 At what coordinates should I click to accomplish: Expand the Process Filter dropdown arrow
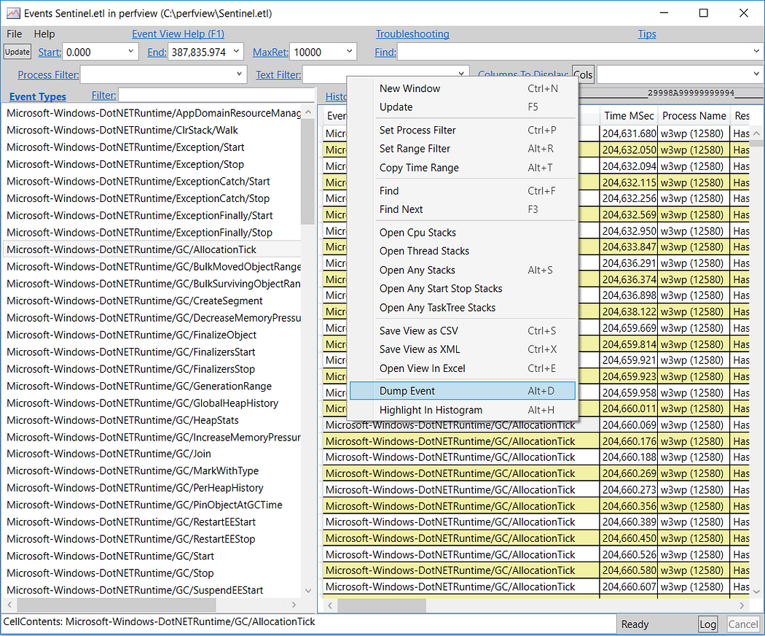pos(239,74)
